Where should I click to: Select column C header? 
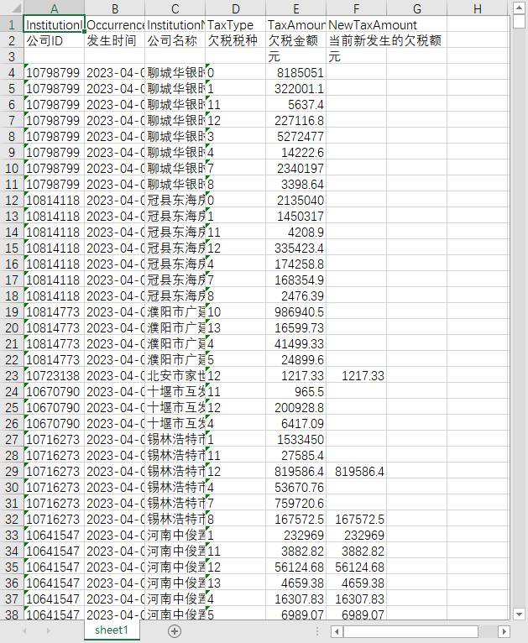coord(175,8)
